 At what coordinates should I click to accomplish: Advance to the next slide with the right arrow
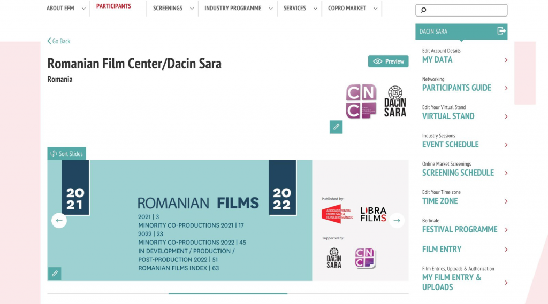397,221
